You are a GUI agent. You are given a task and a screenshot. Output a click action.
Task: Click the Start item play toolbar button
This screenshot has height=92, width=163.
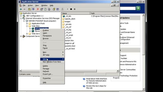(x=67, y=9)
